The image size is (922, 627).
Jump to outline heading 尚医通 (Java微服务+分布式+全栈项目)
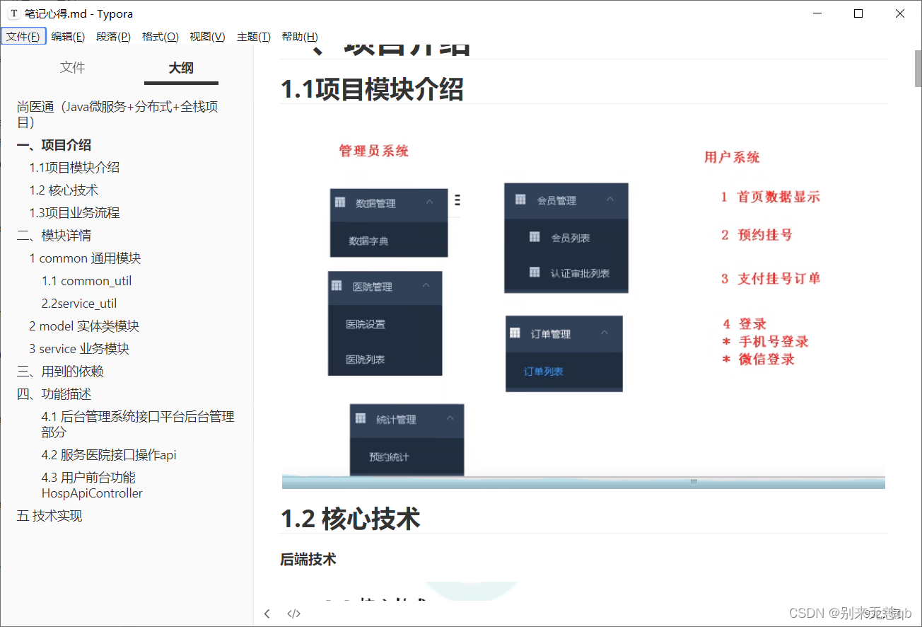[x=117, y=115]
